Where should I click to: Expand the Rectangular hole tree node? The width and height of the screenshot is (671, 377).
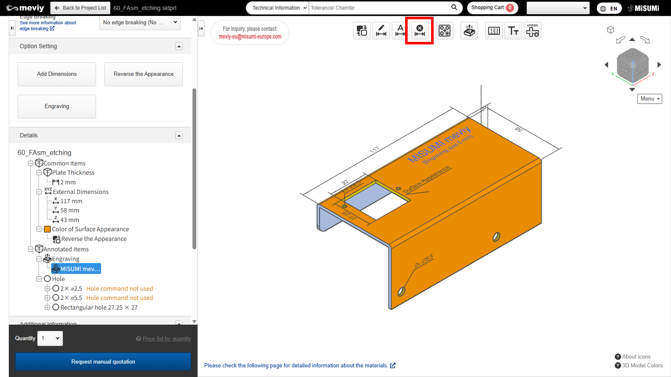(47, 307)
